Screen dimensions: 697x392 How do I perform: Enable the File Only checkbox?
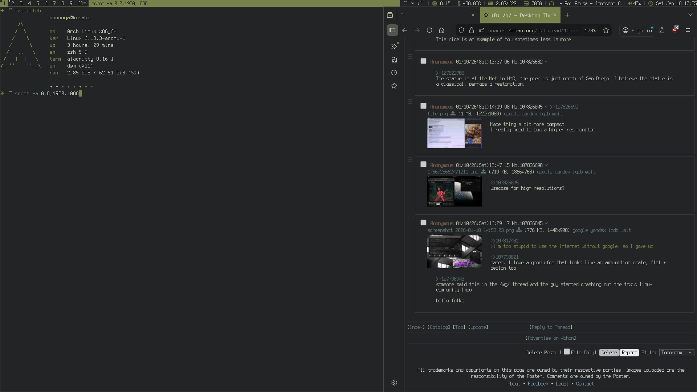[x=567, y=352]
